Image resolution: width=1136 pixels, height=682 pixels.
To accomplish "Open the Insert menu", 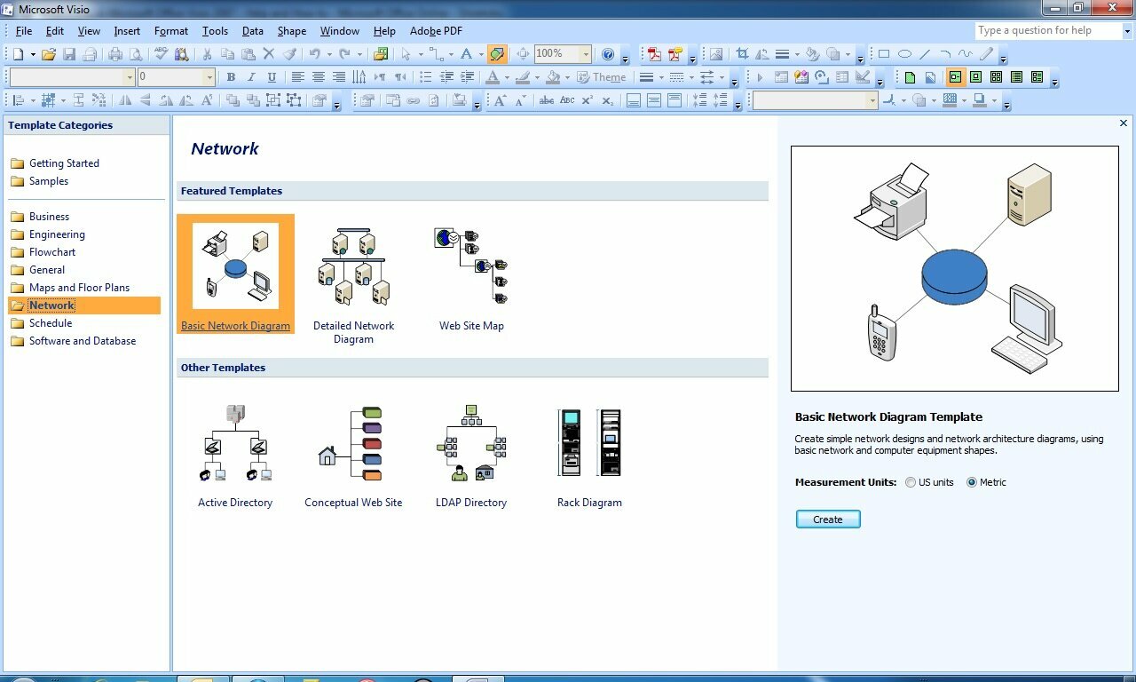I will coord(127,31).
